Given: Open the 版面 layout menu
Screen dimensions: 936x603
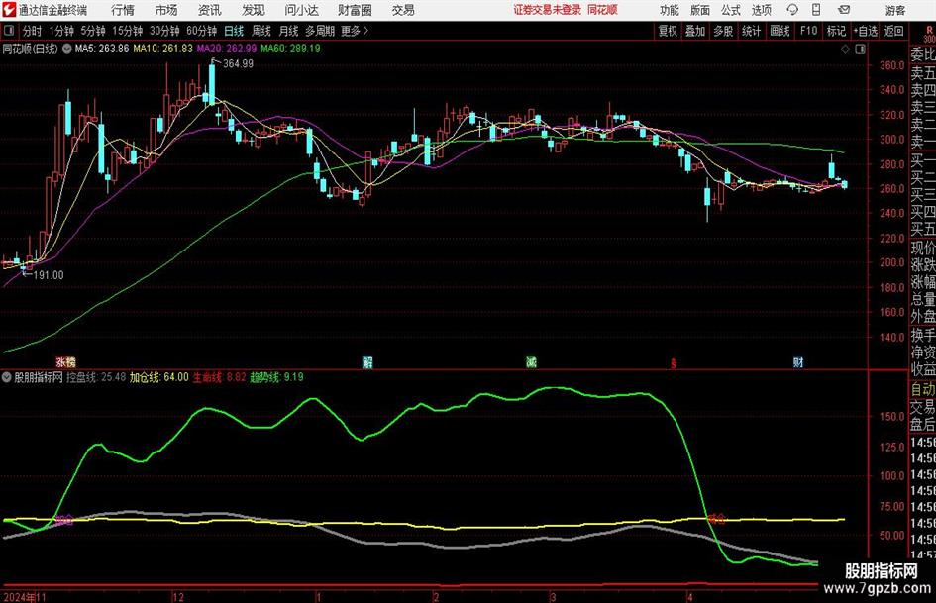Looking at the screenshot, I should pyautogui.click(x=700, y=10).
